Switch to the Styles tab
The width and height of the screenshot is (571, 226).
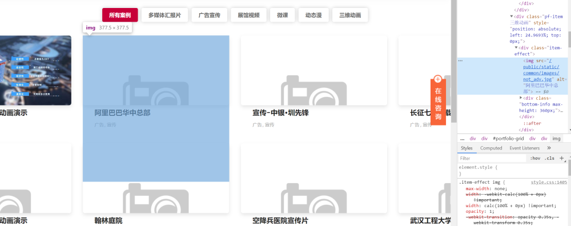point(467,148)
